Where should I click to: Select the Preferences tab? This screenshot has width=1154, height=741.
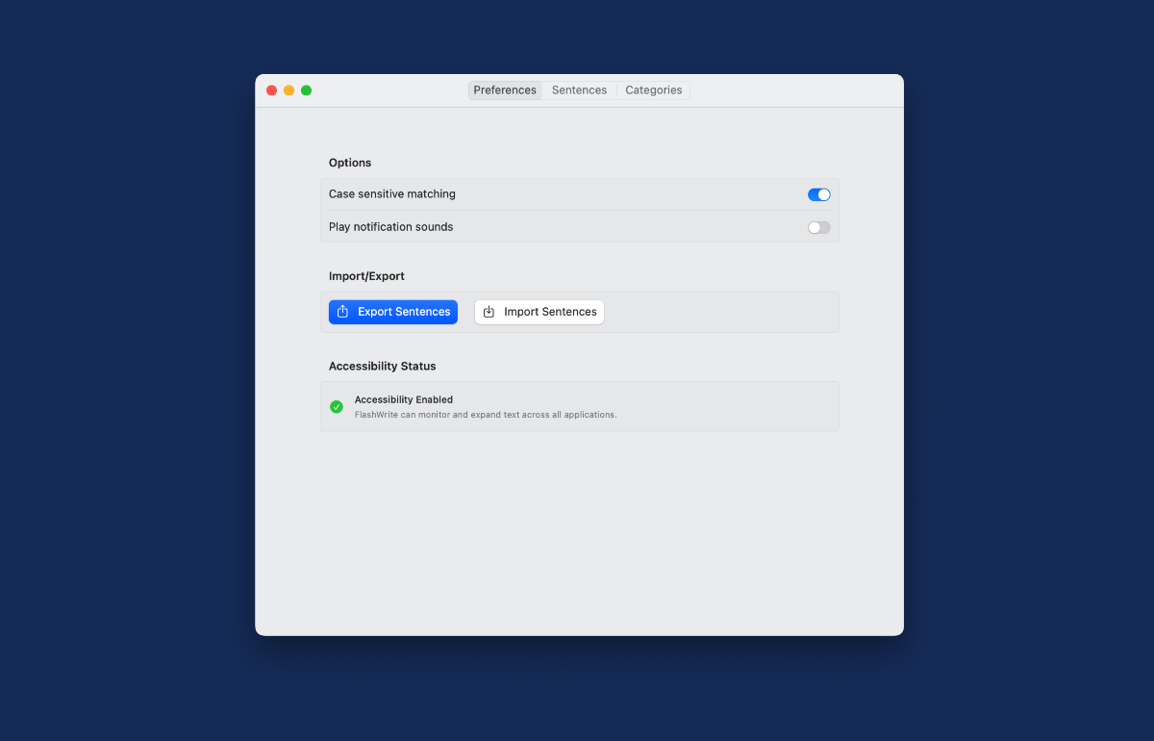(505, 90)
